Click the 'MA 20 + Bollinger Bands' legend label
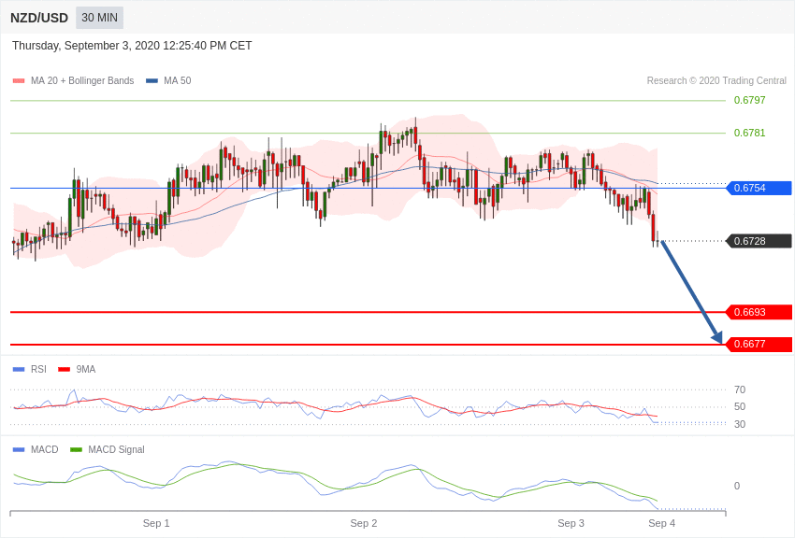This screenshot has width=795, height=538. pyautogui.click(x=82, y=80)
